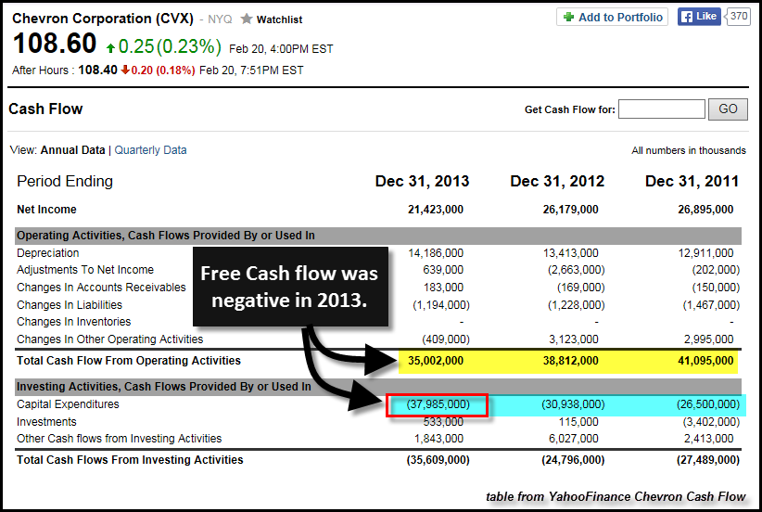Screen dimensions: 762x512
Task: Click the adjustments value (2,663,000)
Action: (576, 270)
